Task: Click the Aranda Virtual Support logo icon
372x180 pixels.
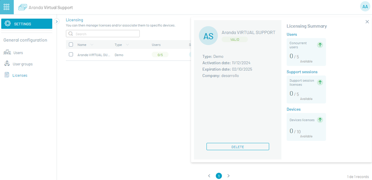Action: 23,7
